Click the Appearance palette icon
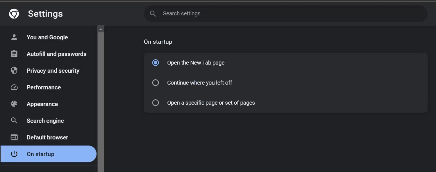Viewport: 436px width, 172px height. pos(14,104)
